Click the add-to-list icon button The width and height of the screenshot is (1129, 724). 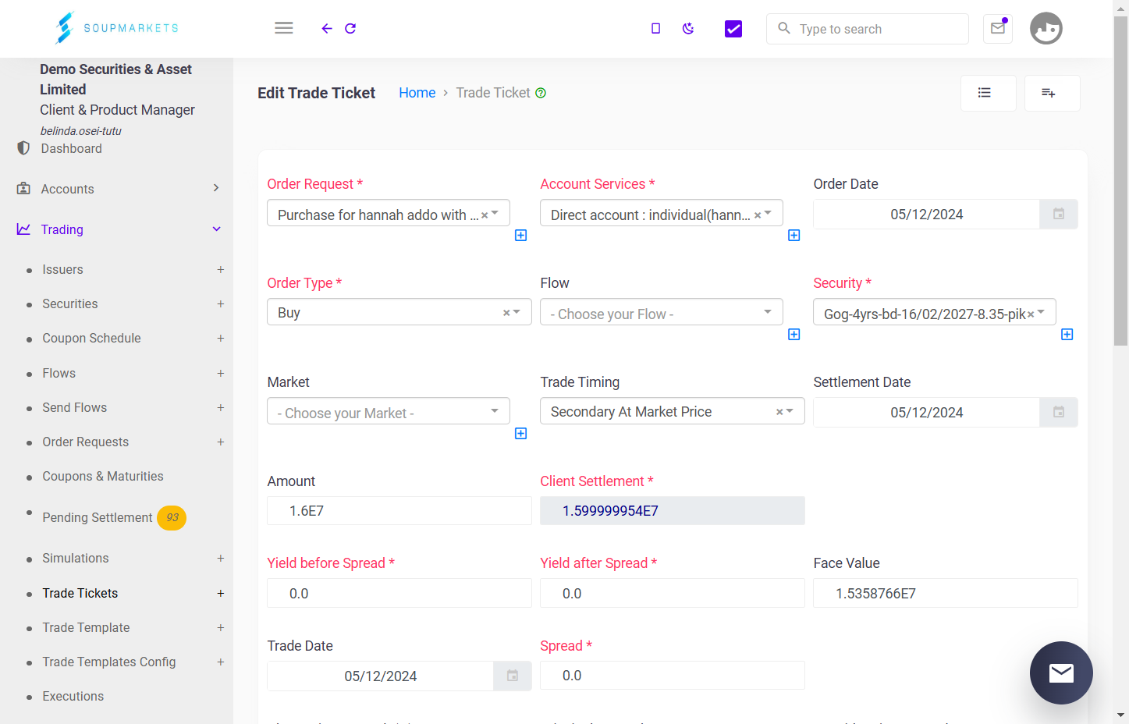[1053, 93]
